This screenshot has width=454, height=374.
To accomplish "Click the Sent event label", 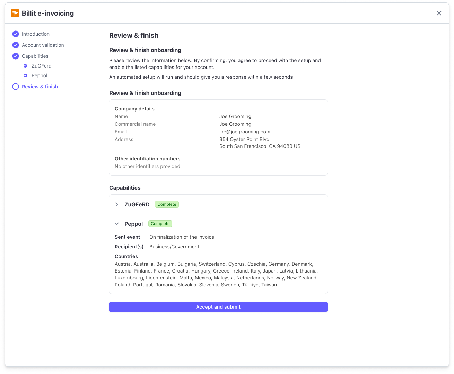I will coord(128,237).
